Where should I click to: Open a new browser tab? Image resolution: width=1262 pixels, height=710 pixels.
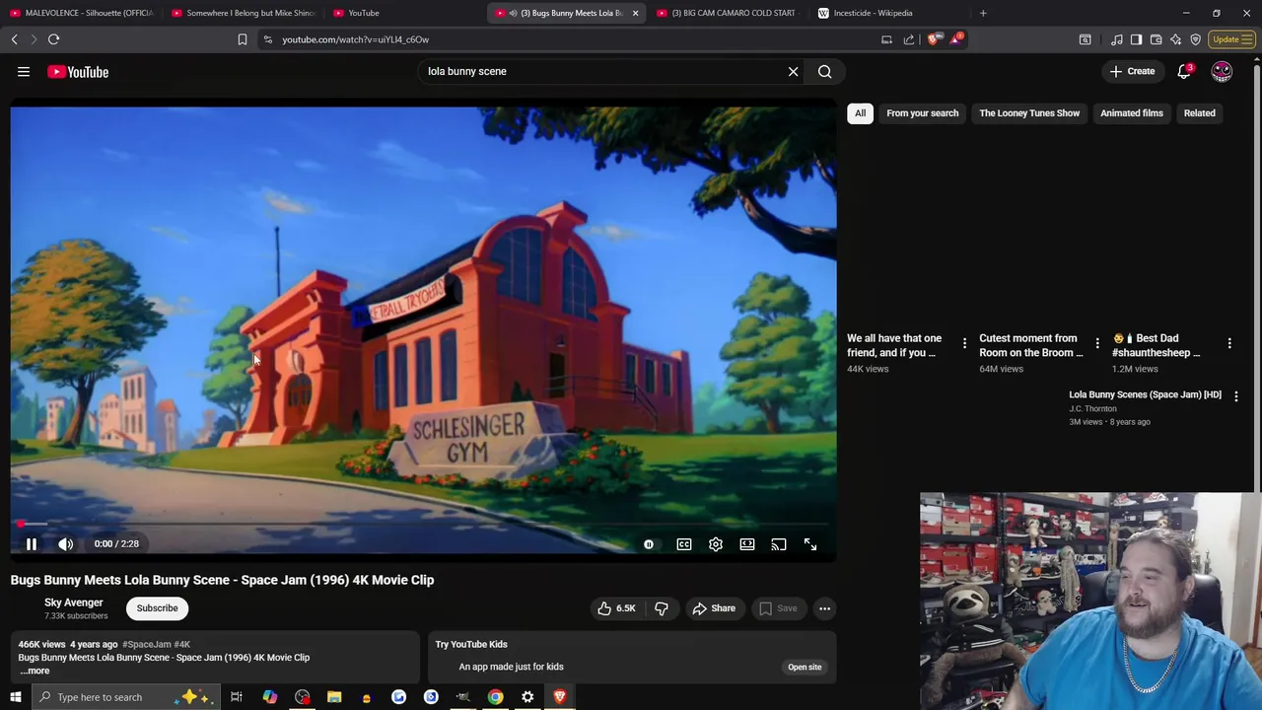983,13
